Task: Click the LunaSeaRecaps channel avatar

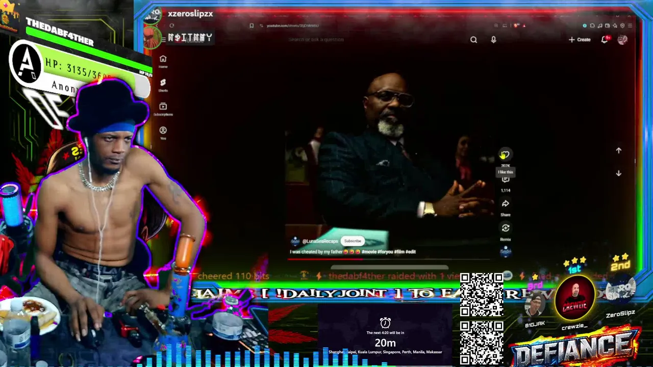Action: [x=295, y=241]
